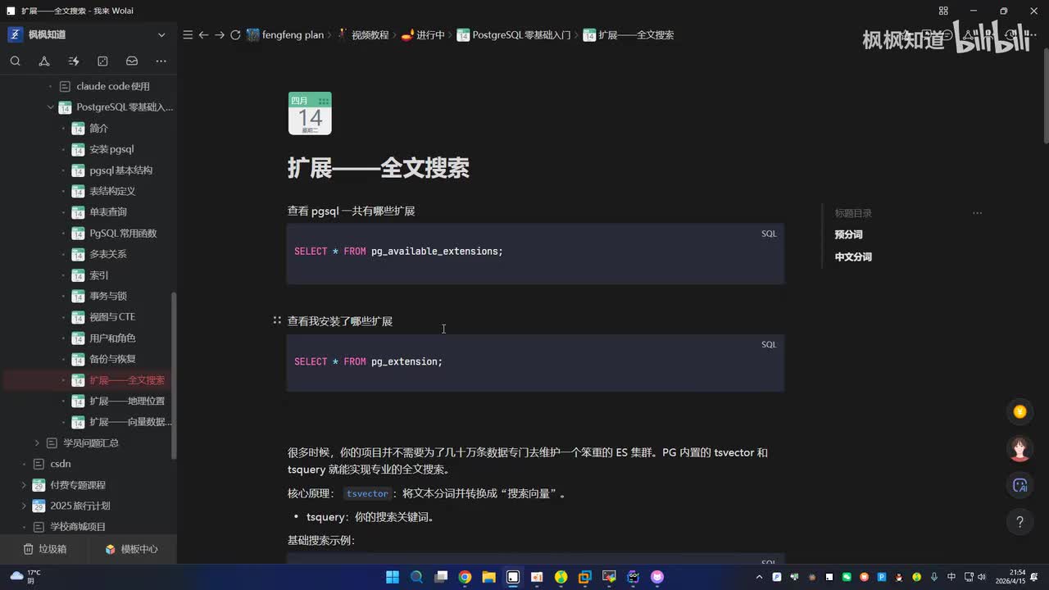The width and height of the screenshot is (1049, 590).
Task: Open the dice random page icon
Action: [102, 61]
